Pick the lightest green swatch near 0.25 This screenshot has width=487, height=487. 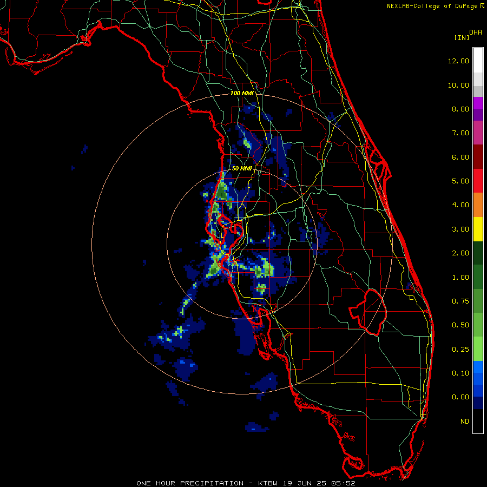tap(478, 349)
